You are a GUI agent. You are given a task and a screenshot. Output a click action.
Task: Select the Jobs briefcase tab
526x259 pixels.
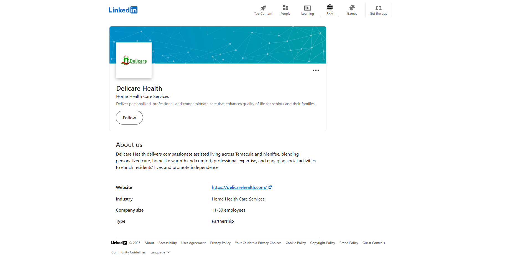(330, 10)
